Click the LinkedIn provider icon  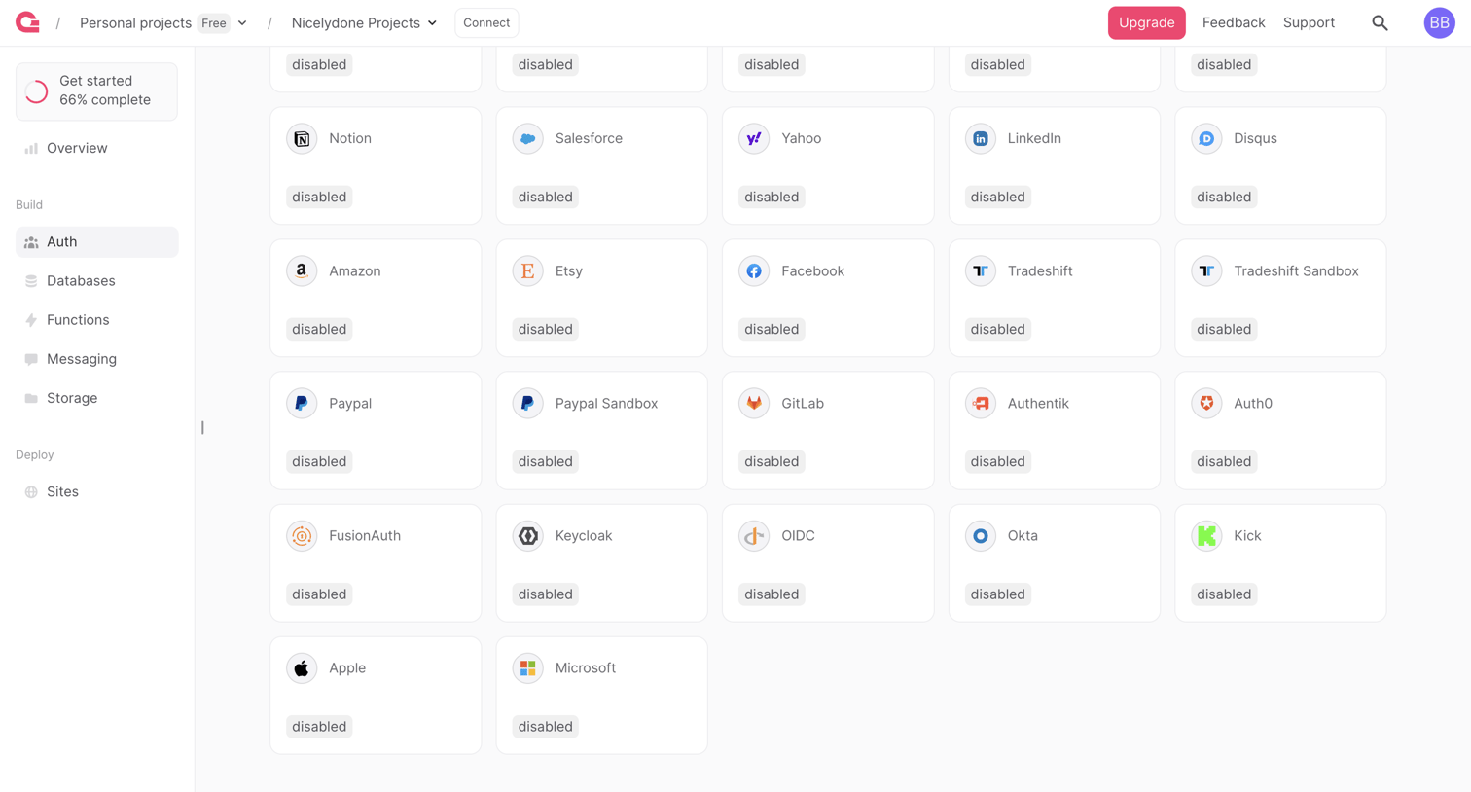click(981, 138)
